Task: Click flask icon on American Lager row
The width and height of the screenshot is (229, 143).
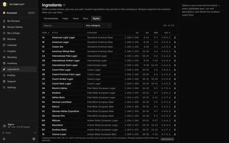Action: 175,42
